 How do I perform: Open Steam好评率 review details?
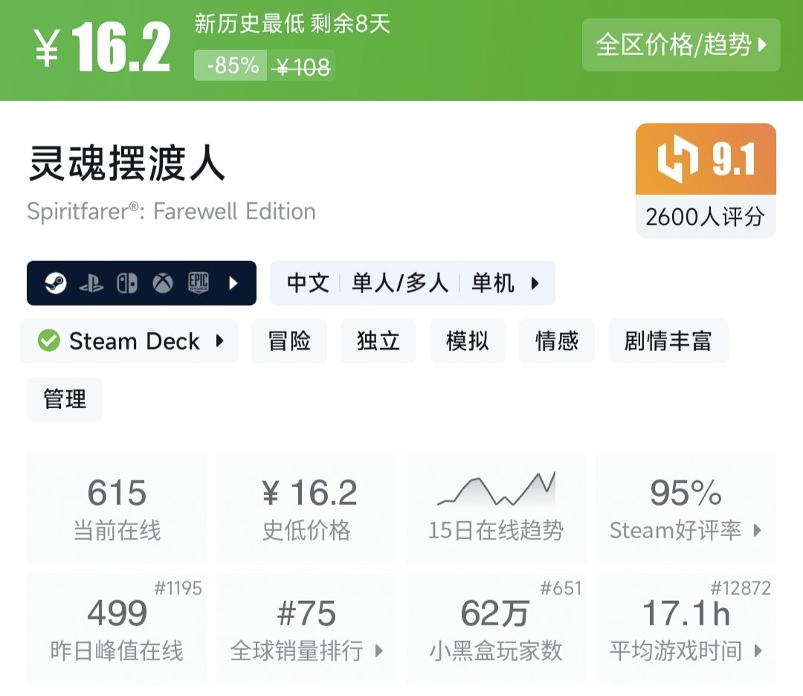[686, 530]
